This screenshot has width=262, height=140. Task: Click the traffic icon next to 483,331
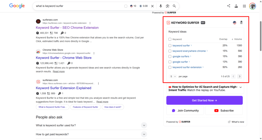click(37, 33)
